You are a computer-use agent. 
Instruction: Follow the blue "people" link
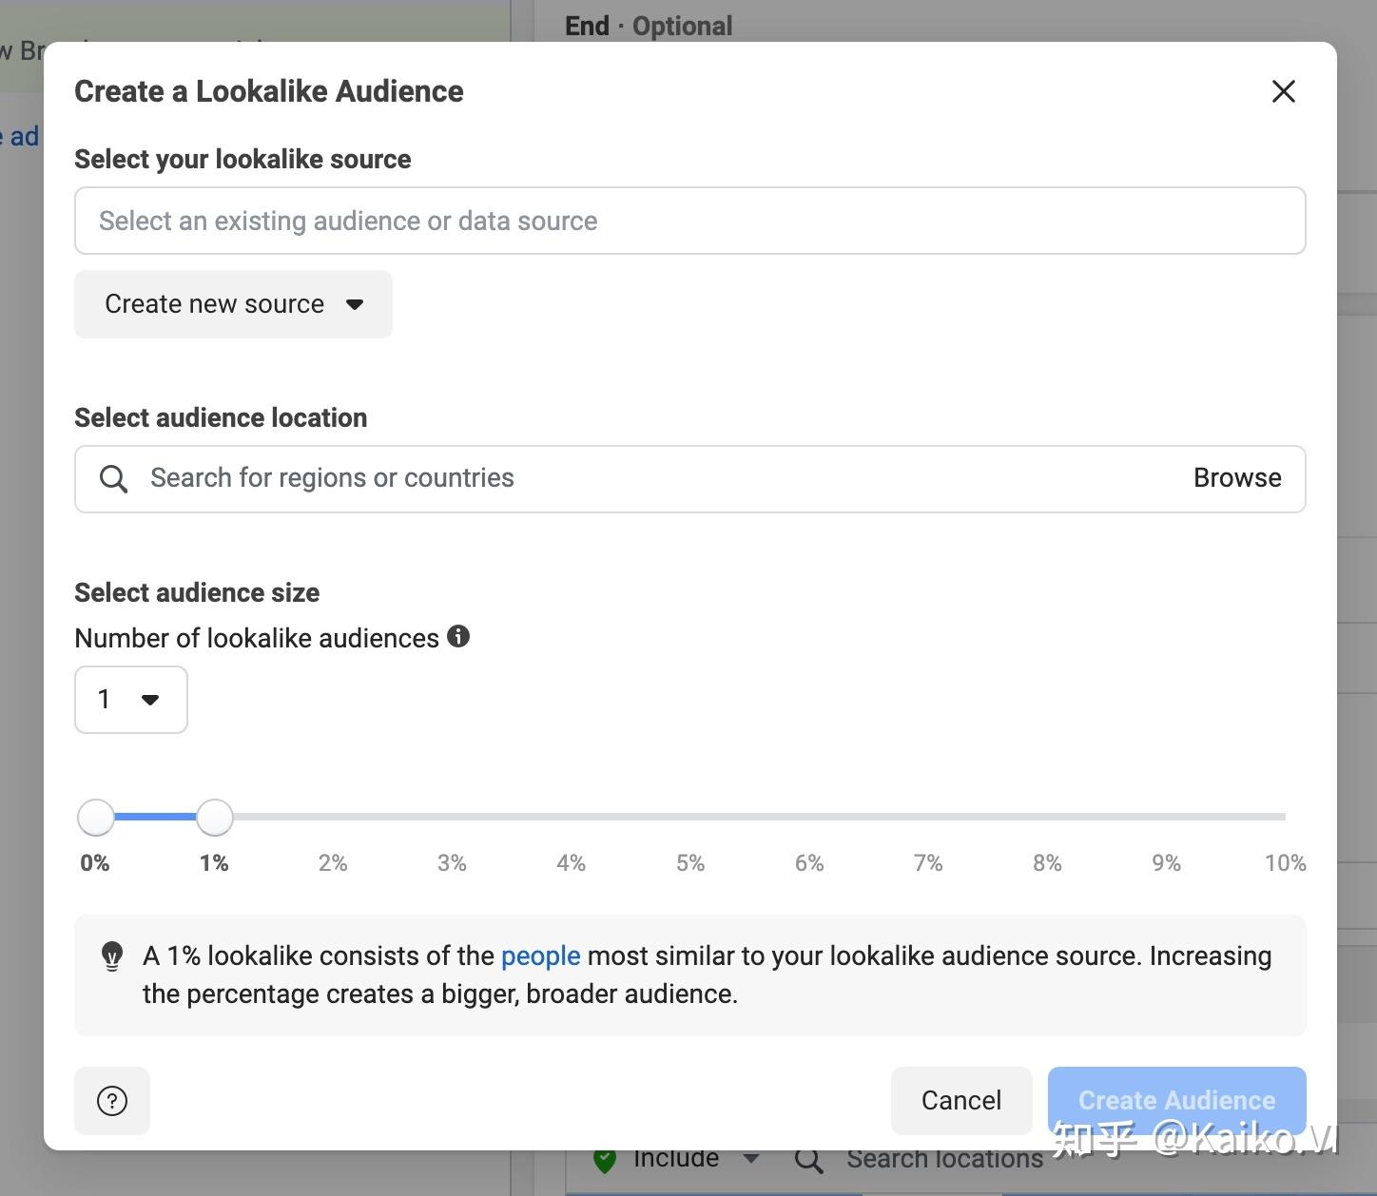pos(540,955)
